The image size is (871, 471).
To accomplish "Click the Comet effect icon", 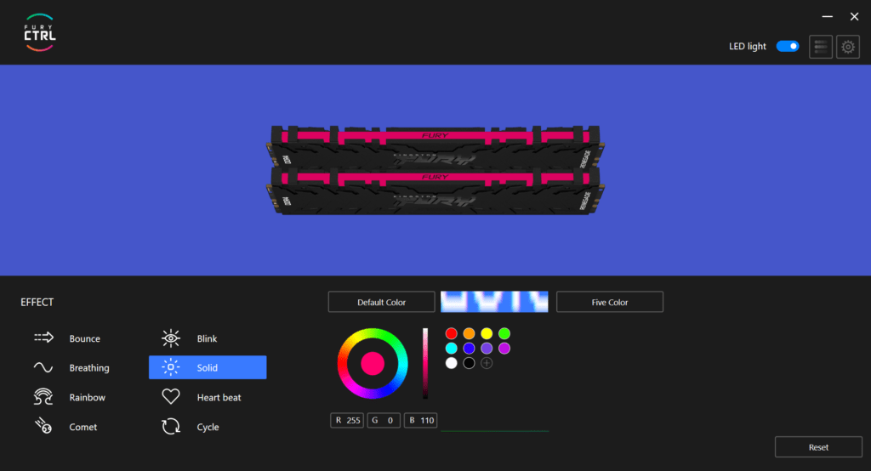I will 43,426.
